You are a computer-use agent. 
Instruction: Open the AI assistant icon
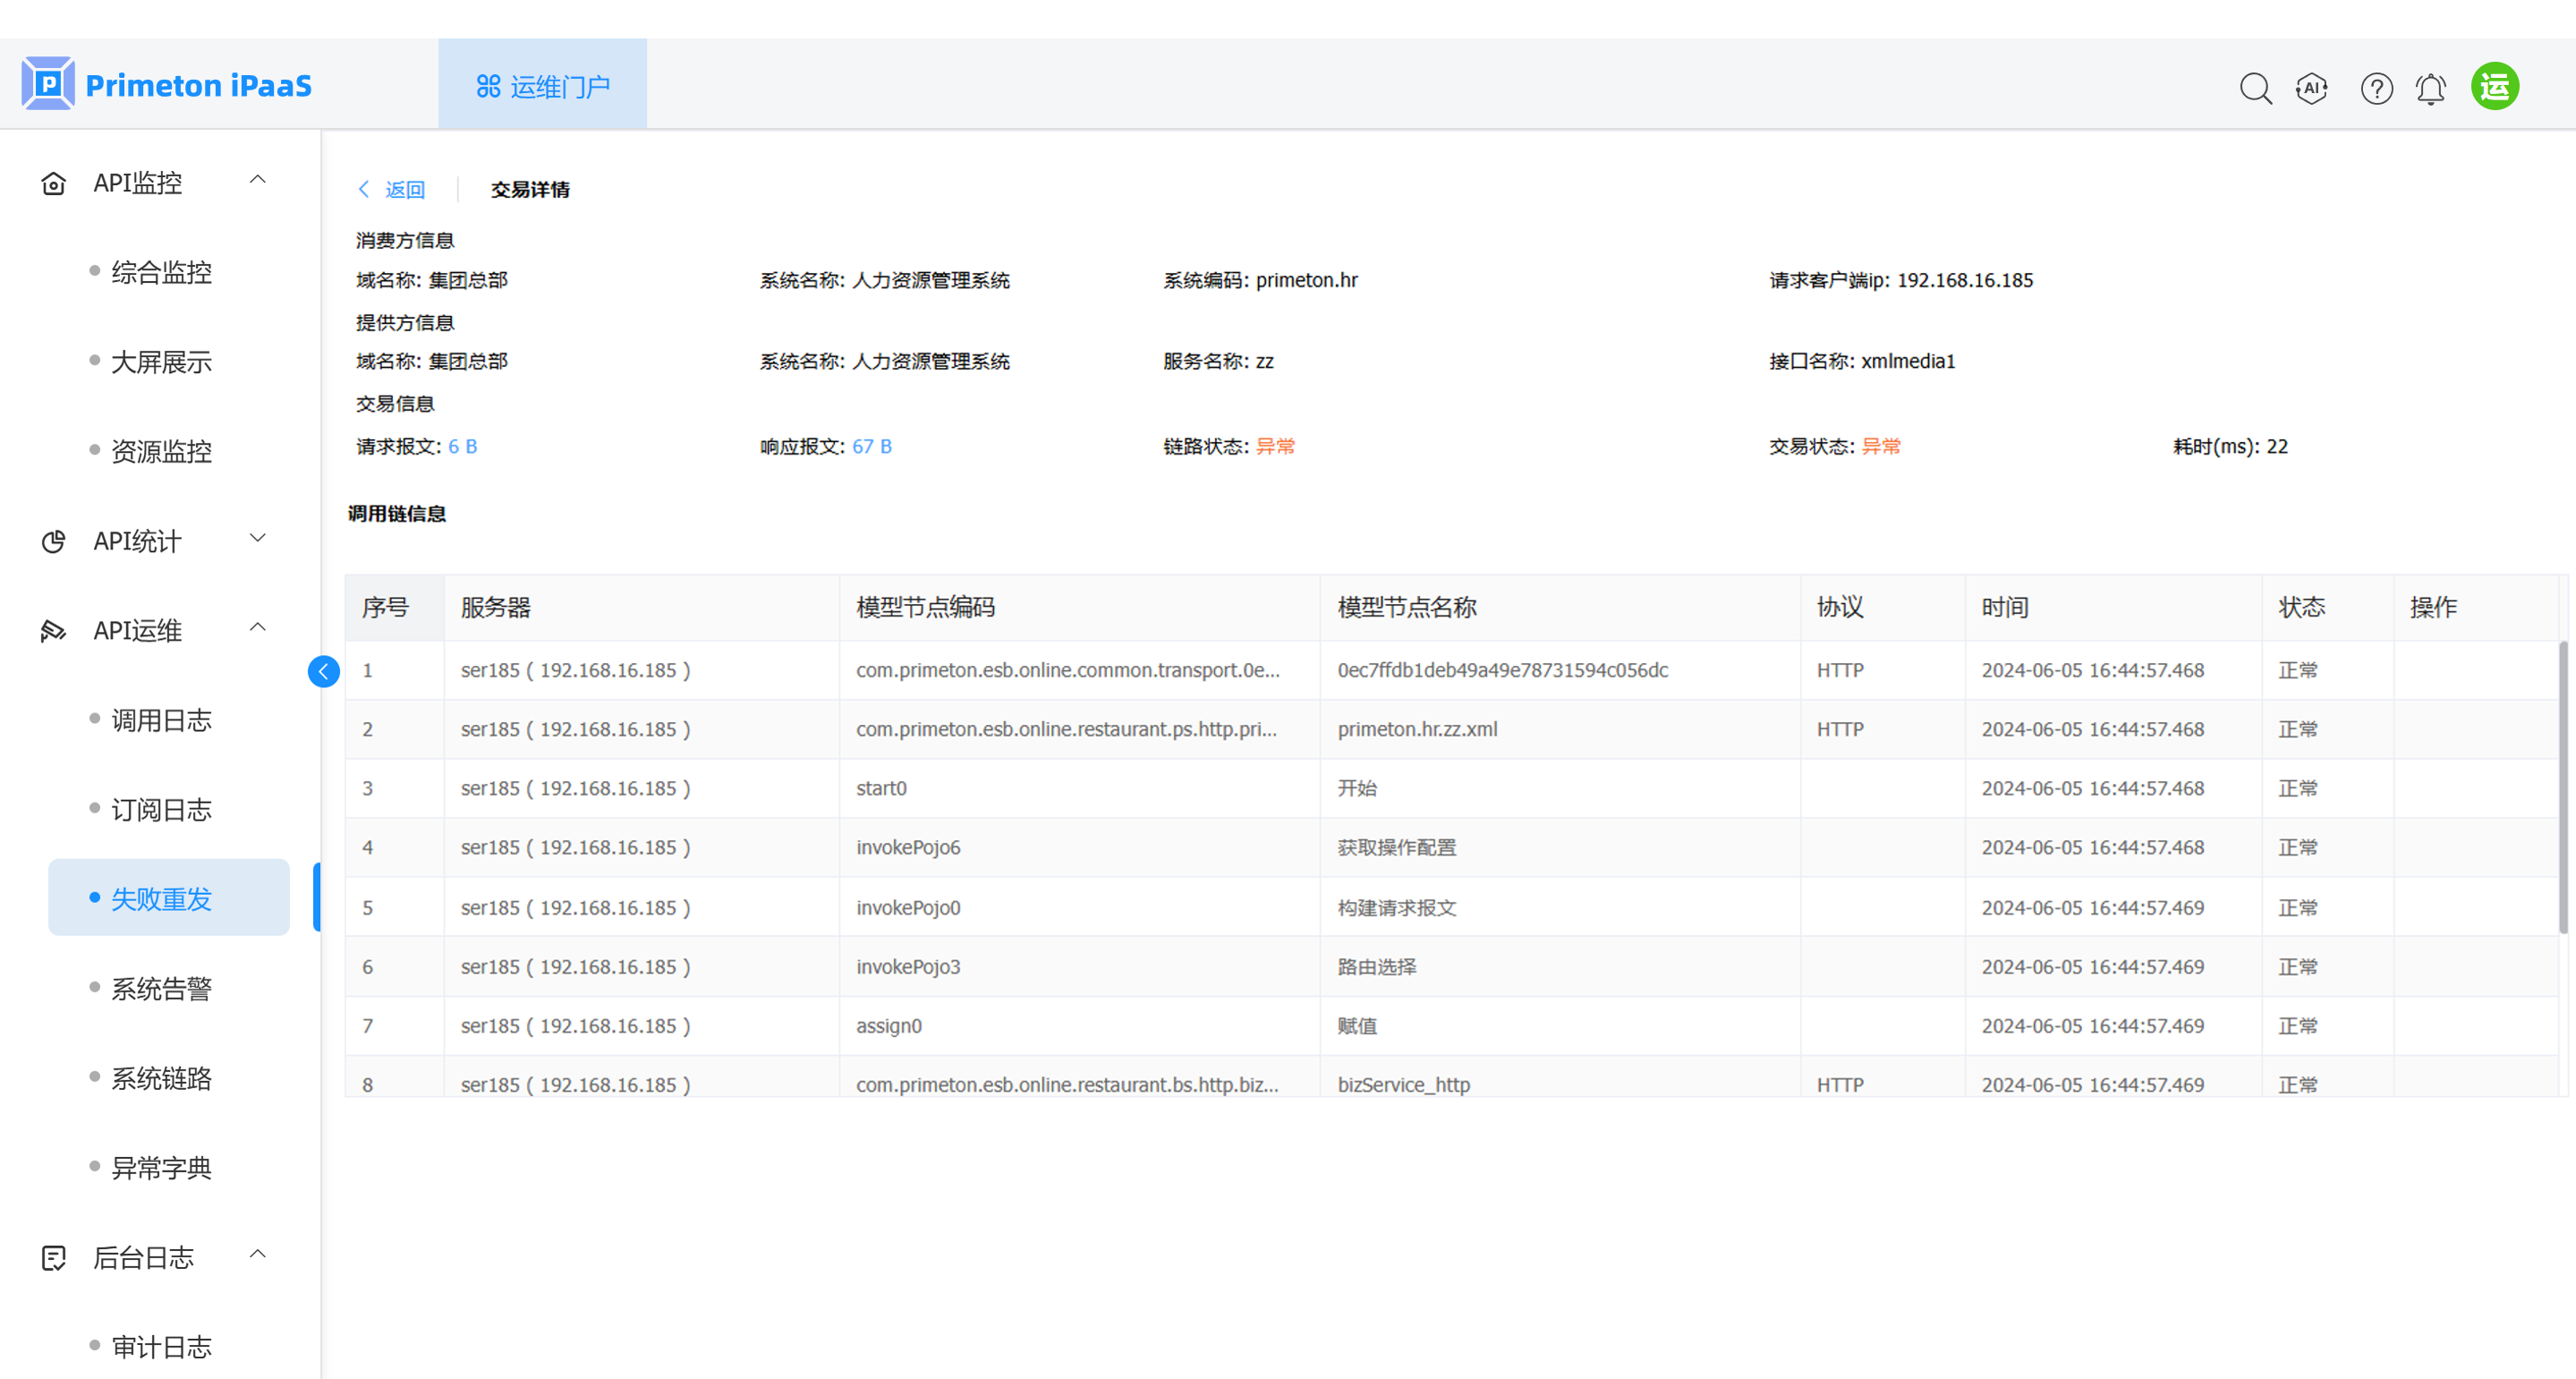tap(2312, 88)
